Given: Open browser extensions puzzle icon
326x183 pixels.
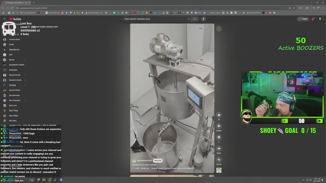Looking at the screenshot, I should pos(300,8).
